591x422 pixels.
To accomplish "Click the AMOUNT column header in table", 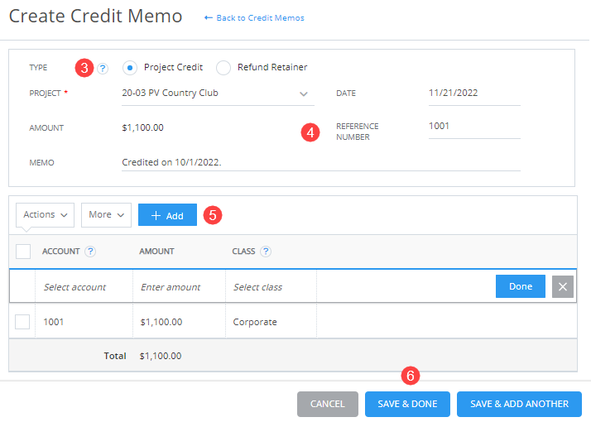I will pyautogui.click(x=156, y=252).
